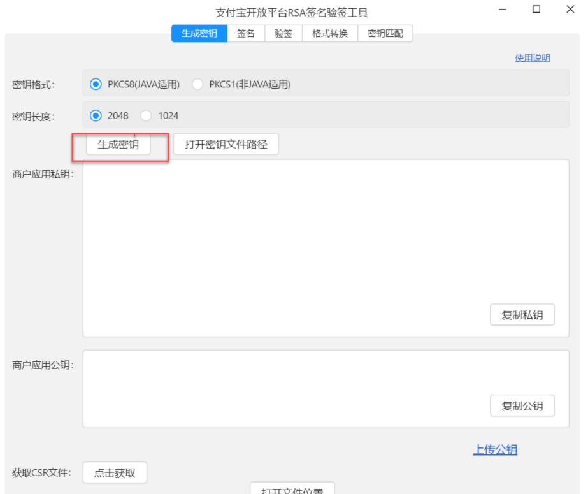
Task: Click the window title 支付宝开放平台RSA签名验签工具
Action: click(x=291, y=13)
